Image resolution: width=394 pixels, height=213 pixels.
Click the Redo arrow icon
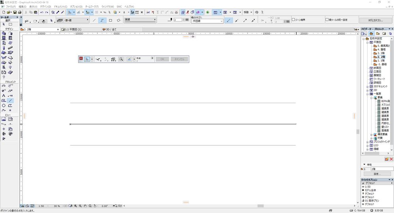point(47,12)
